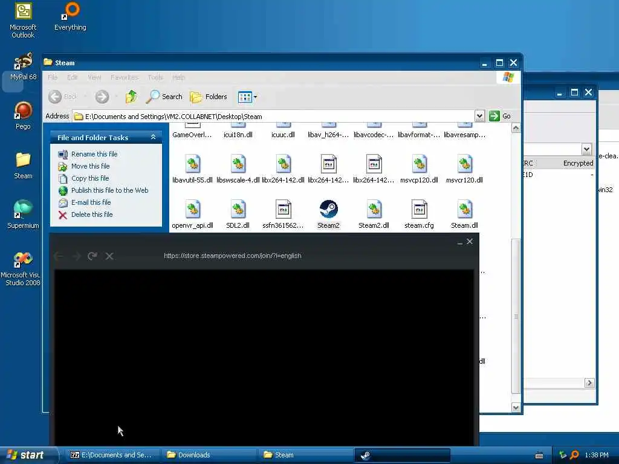Viewport: 619px width, 464px height.
Task: Click the Steam browser stop button
Action: click(109, 256)
